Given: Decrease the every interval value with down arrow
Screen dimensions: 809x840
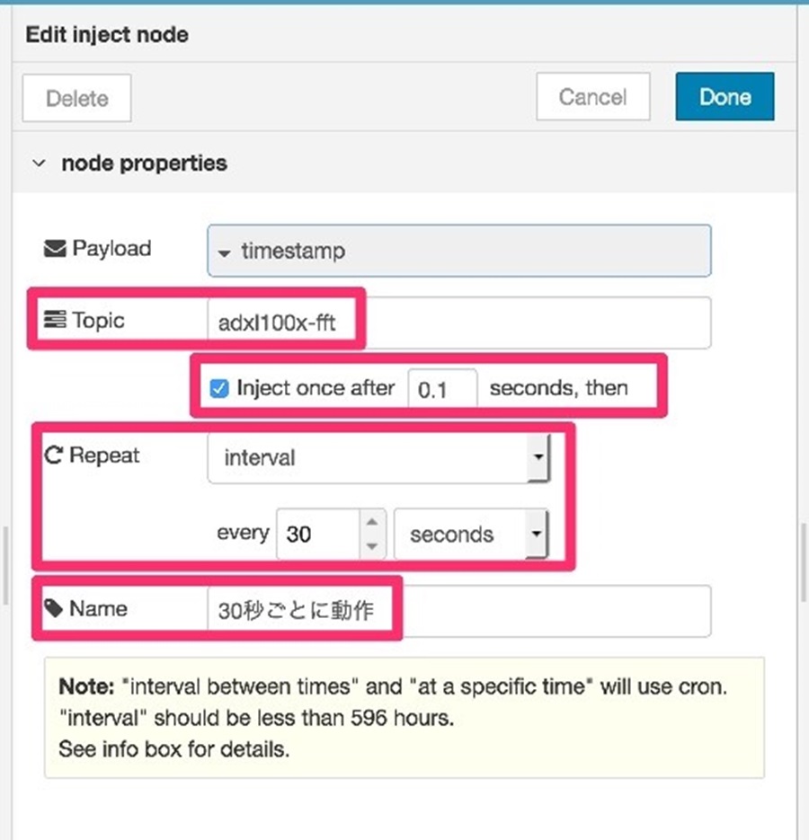Looking at the screenshot, I should coord(372,546).
